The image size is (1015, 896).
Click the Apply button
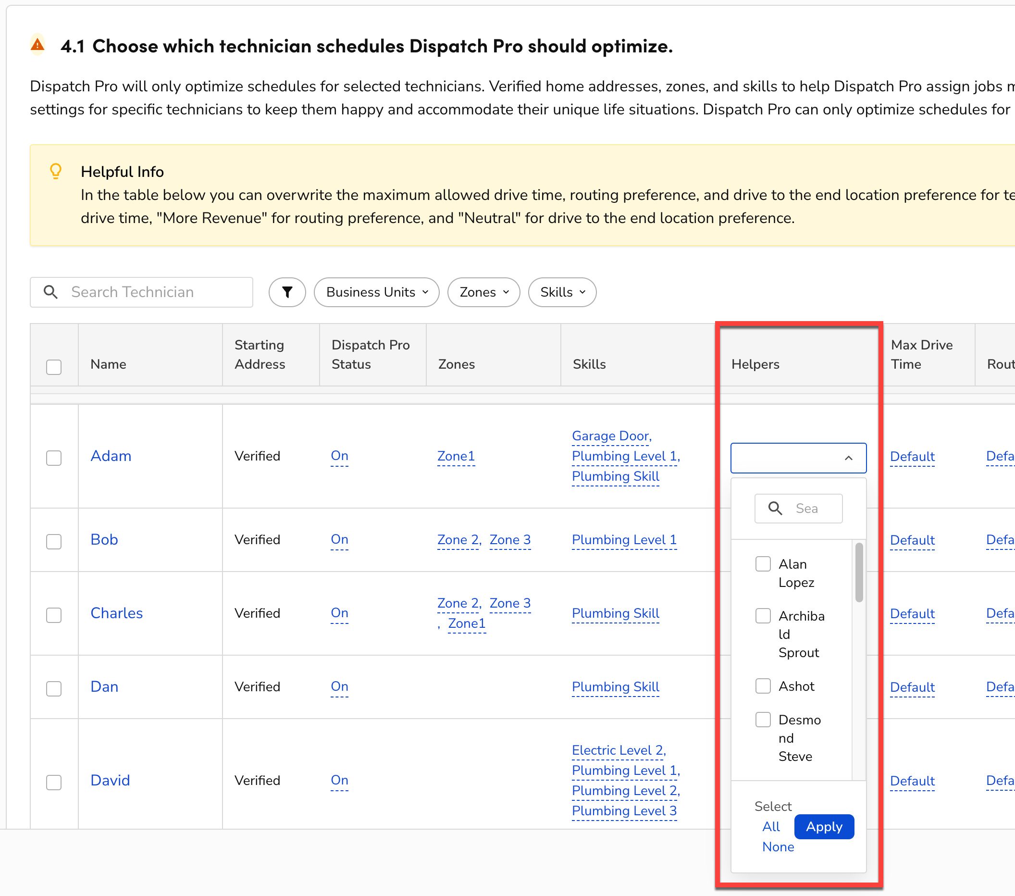tap(824, 826)
